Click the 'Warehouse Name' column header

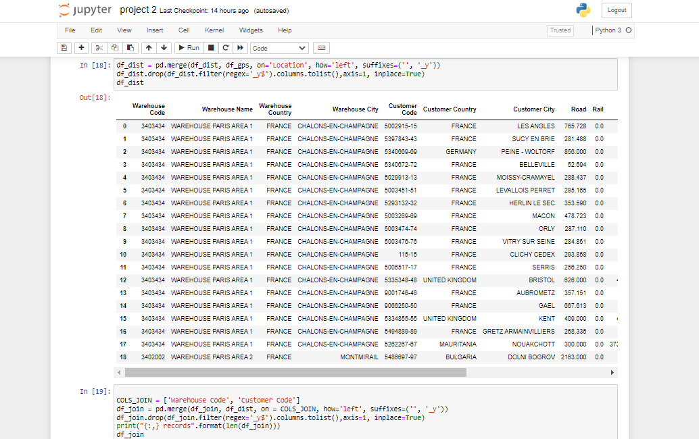coord(227,109)
